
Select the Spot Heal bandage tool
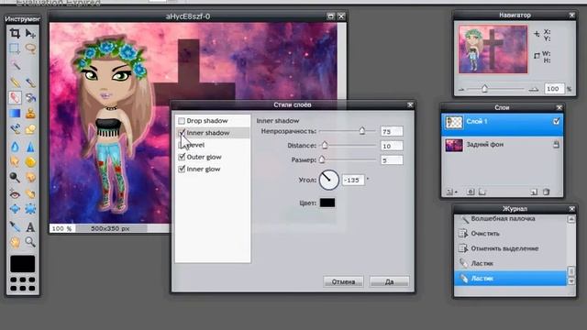point(30,193)
